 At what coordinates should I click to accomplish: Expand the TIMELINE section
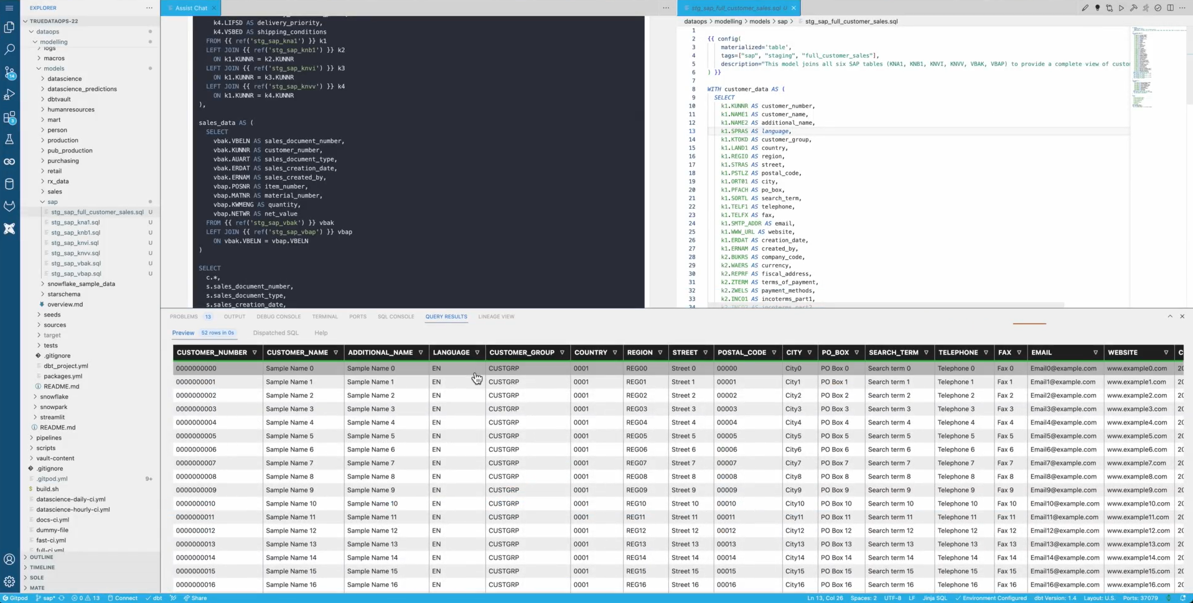[x=42, y=568]
